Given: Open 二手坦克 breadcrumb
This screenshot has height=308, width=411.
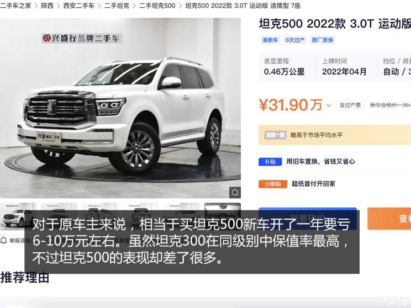Looking at the screenshot, I should (117, 6).
